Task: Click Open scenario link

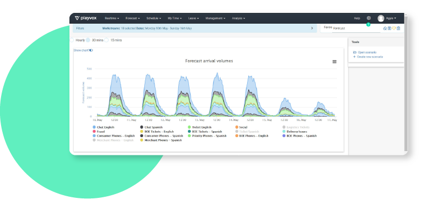Action: 367,52
